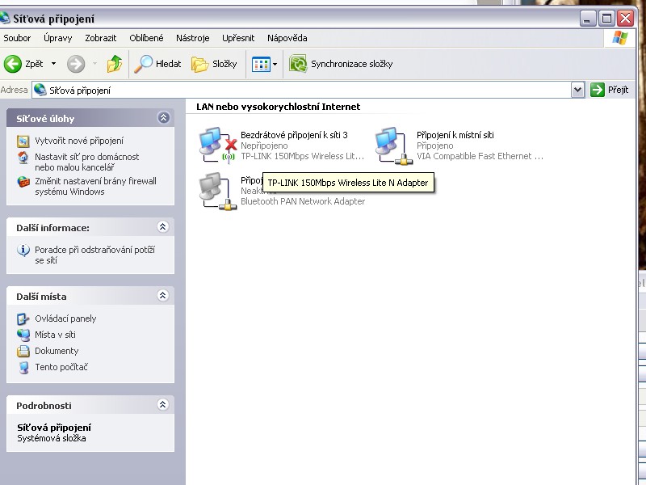Image resolution: width=646 pixels, height=485 pixels.
Task: Click Bluetooth PAN Network Adapter text
Action: tap(303, 201)
